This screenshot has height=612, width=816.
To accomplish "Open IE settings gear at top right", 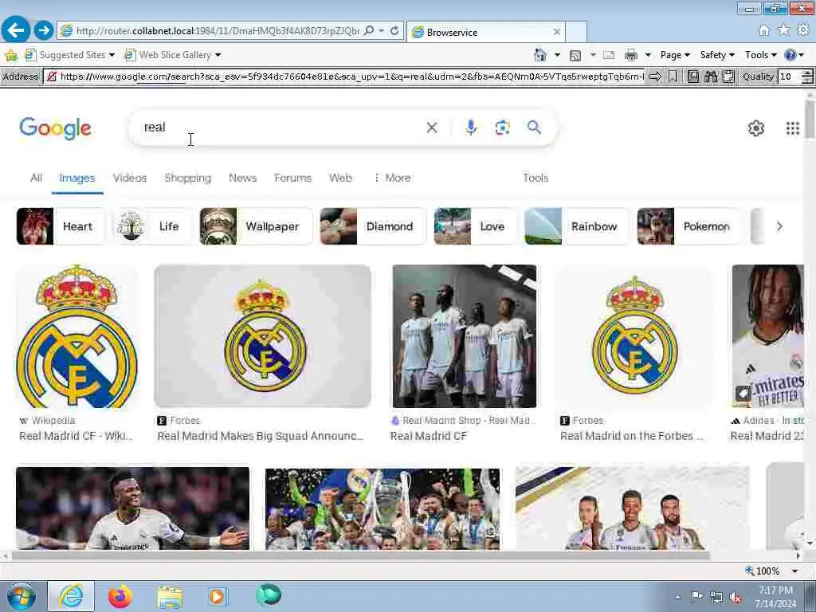I will (x=803, y=30).
